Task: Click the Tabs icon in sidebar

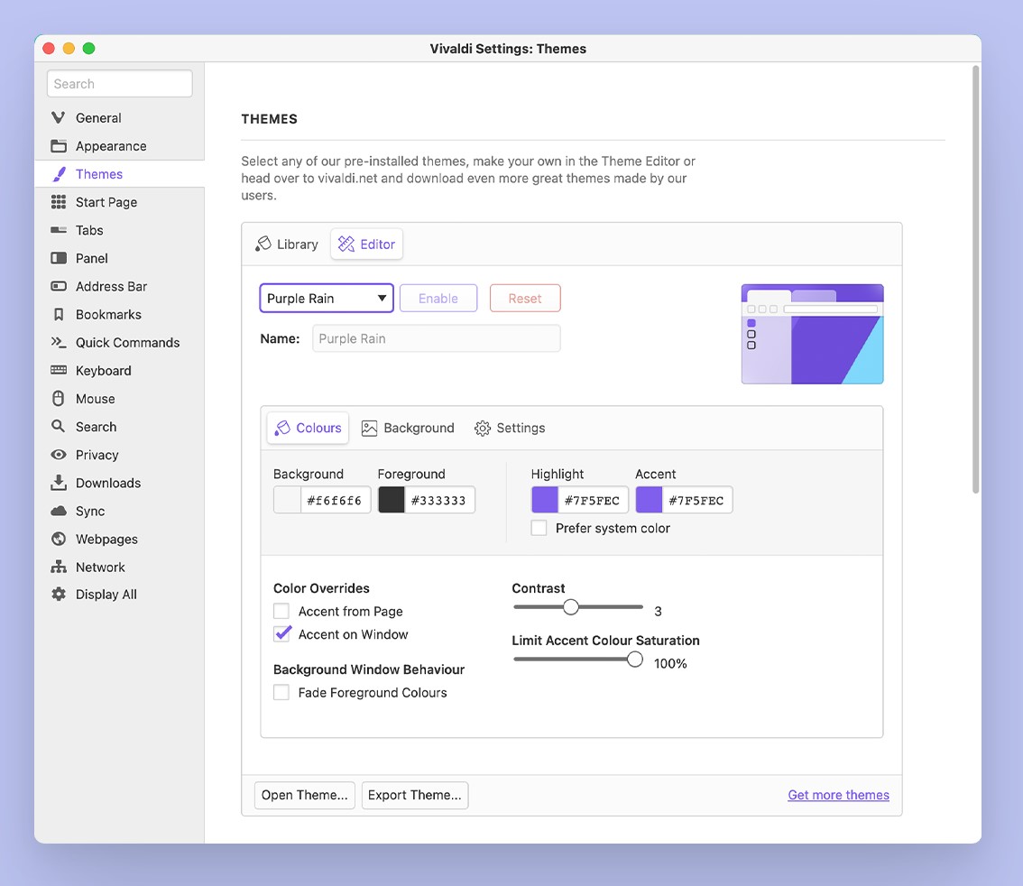Action: 58,230
